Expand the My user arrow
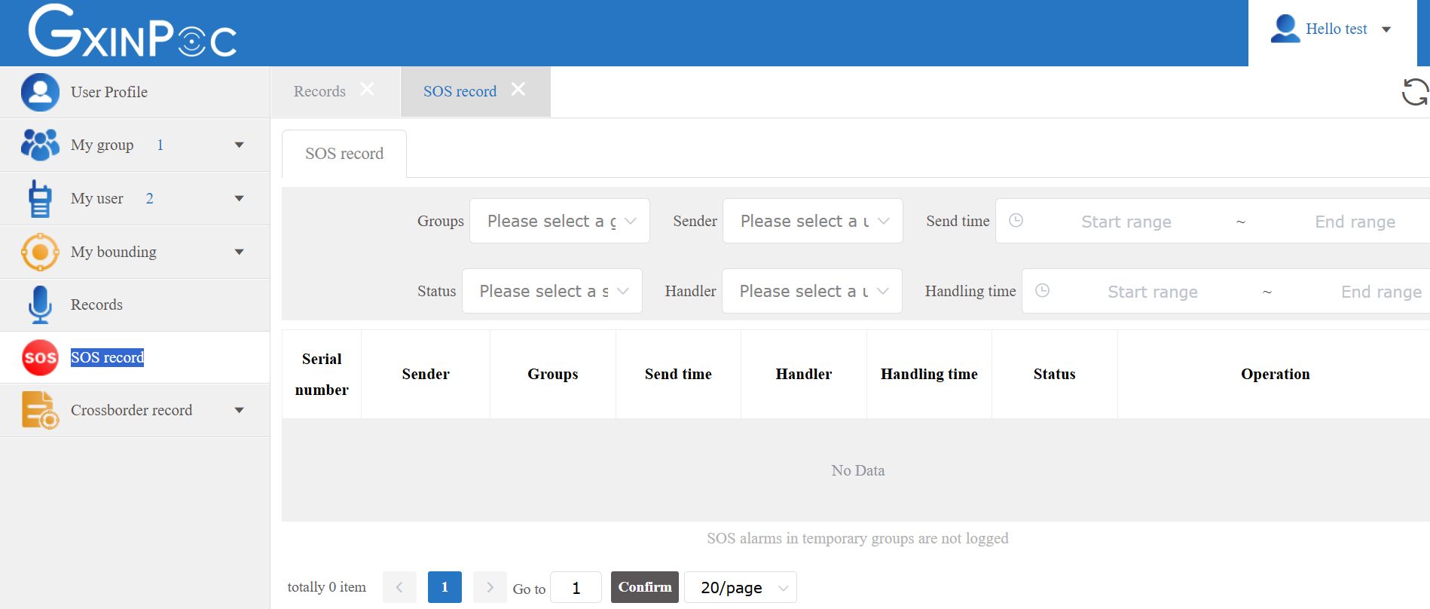The image size is (1430, 609). pyautogui.click(x=239, y=198)
